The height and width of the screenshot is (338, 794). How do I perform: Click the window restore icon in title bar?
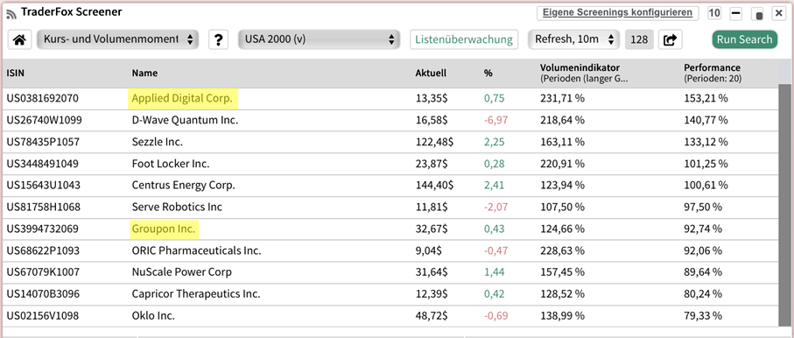757,14
